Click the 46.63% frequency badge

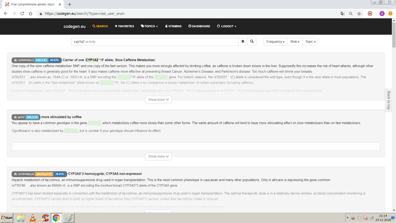coord(54,60)
